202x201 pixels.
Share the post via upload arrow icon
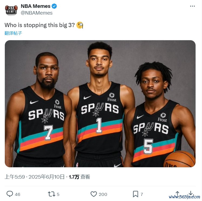[177, 193]
